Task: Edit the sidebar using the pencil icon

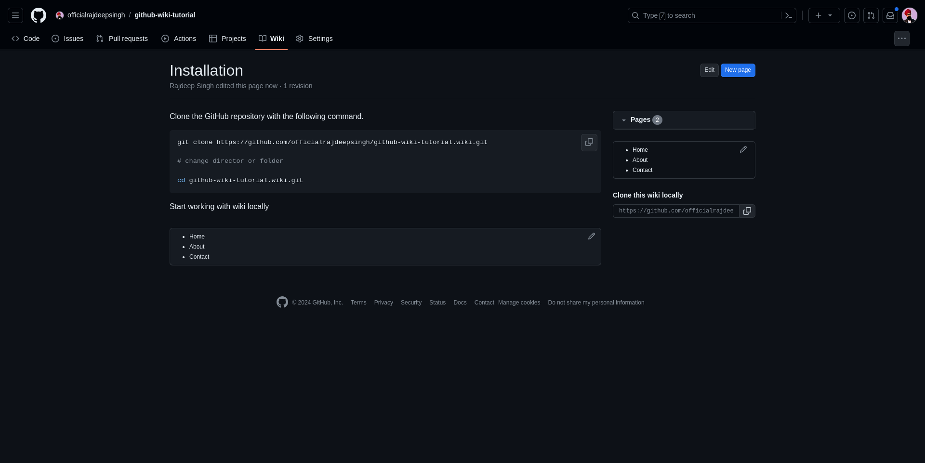Action: [x=743, y=149]
